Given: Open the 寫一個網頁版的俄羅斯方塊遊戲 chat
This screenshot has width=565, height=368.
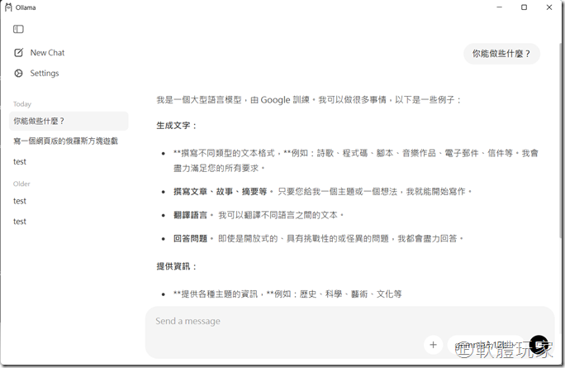Looking at the screenshot, I should point(64,141).
